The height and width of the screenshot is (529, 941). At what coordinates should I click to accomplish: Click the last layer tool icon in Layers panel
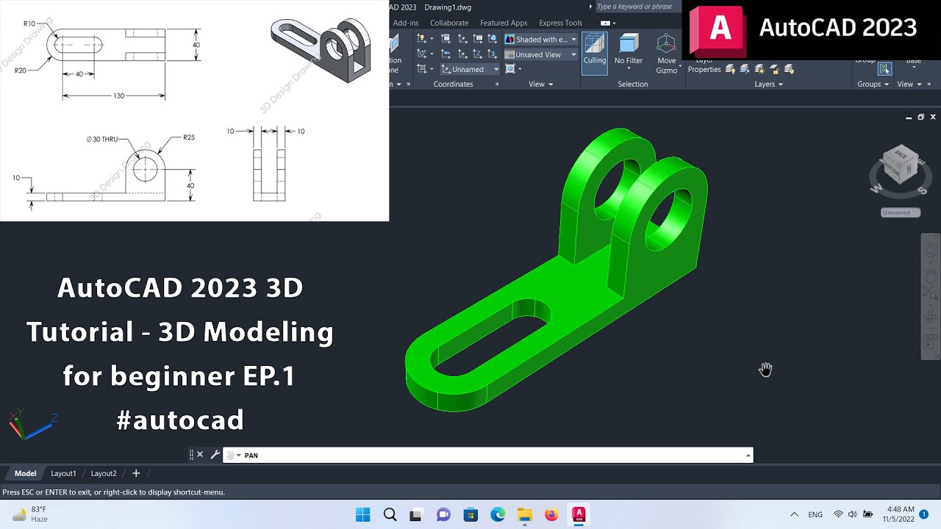click(790, 69)
